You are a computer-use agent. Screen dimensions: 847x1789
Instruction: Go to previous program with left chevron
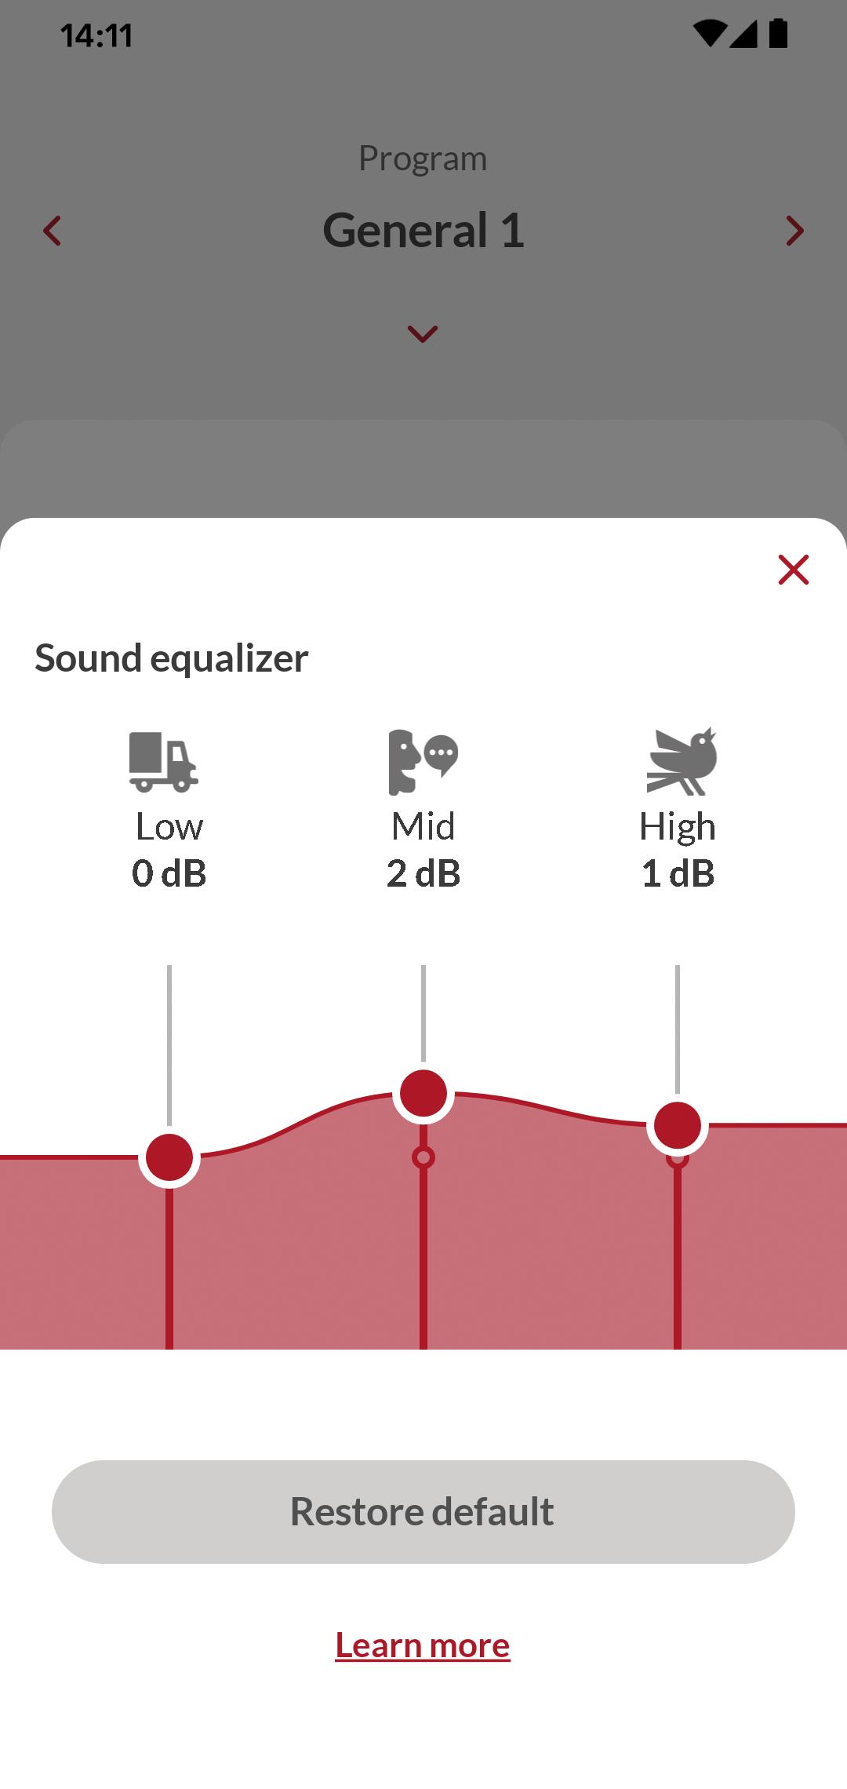coord(52,231)
